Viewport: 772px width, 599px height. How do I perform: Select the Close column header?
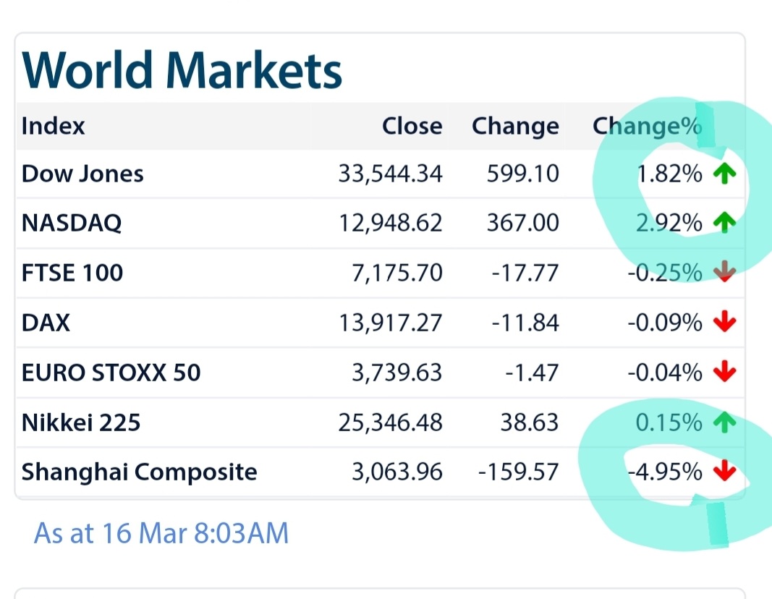[x=412, y=126]
